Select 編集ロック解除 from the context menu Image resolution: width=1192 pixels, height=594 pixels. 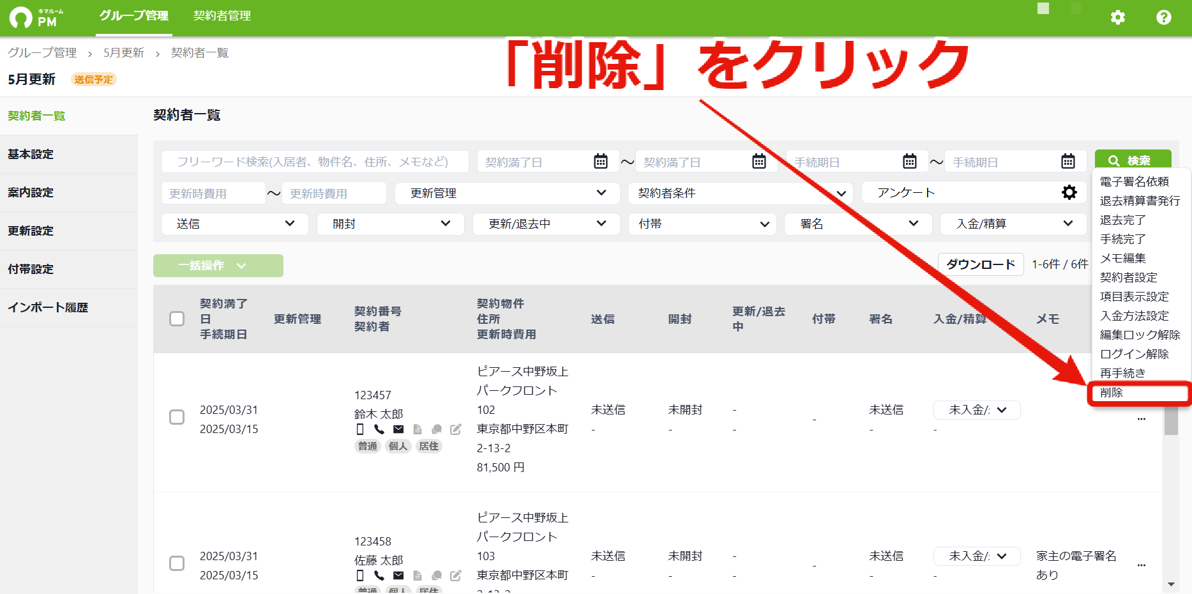[x=1140, y=335]
